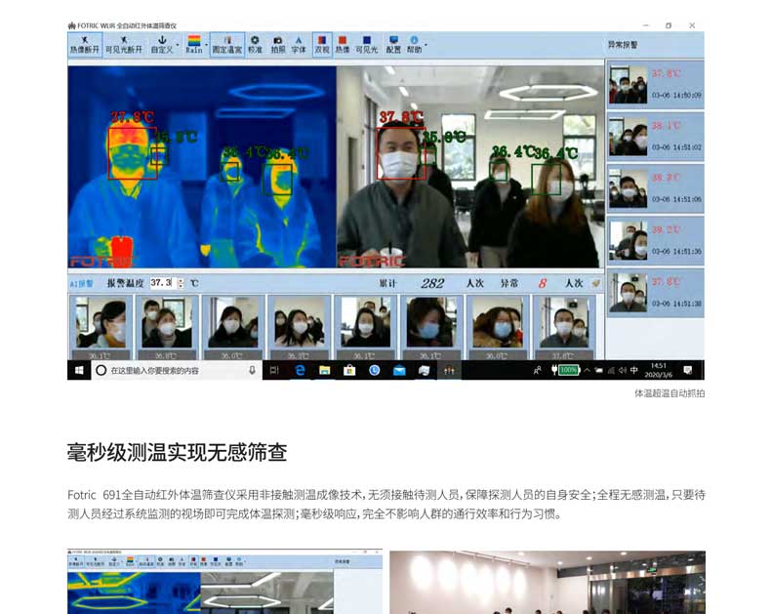The height and width of the screenshot is (614, 771).
Task: Switch to 热像 thermal-only view
Action: click(343, 43)
